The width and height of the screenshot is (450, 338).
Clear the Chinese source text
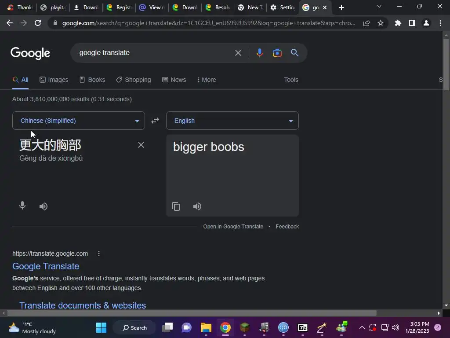click(141, 145)
